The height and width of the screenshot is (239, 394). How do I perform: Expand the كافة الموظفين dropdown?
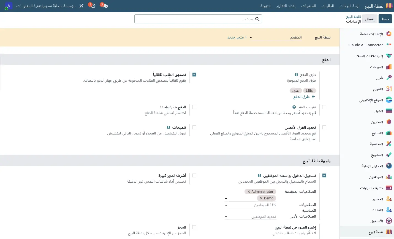click(251, 205)
